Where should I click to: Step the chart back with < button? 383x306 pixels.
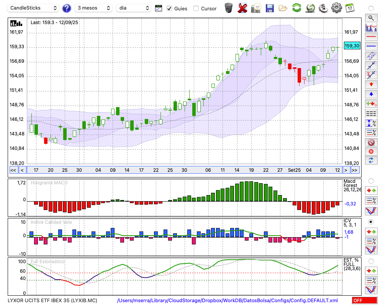pyautogui.click(x=22, y=170)
